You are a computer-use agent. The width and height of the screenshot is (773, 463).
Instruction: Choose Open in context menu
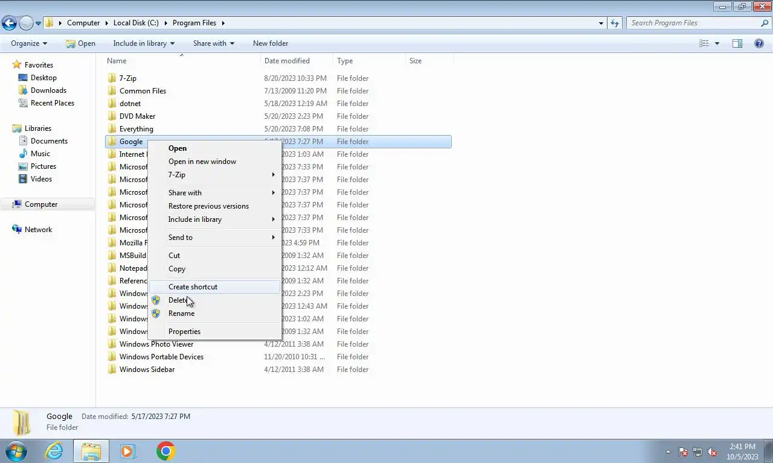tap(215, 148)
